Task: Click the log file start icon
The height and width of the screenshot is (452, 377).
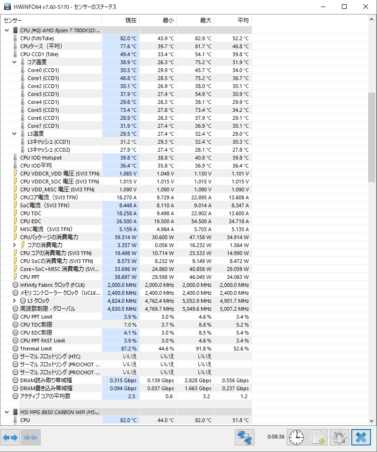Action: coord(318,437)
